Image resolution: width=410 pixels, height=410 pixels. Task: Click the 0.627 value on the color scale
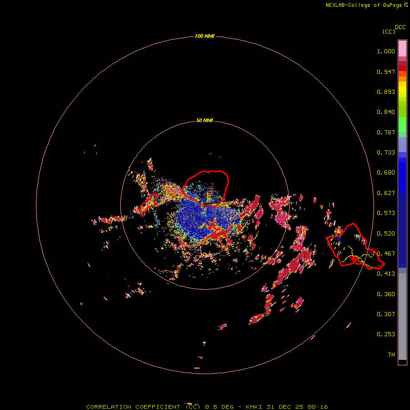(386, 193)
